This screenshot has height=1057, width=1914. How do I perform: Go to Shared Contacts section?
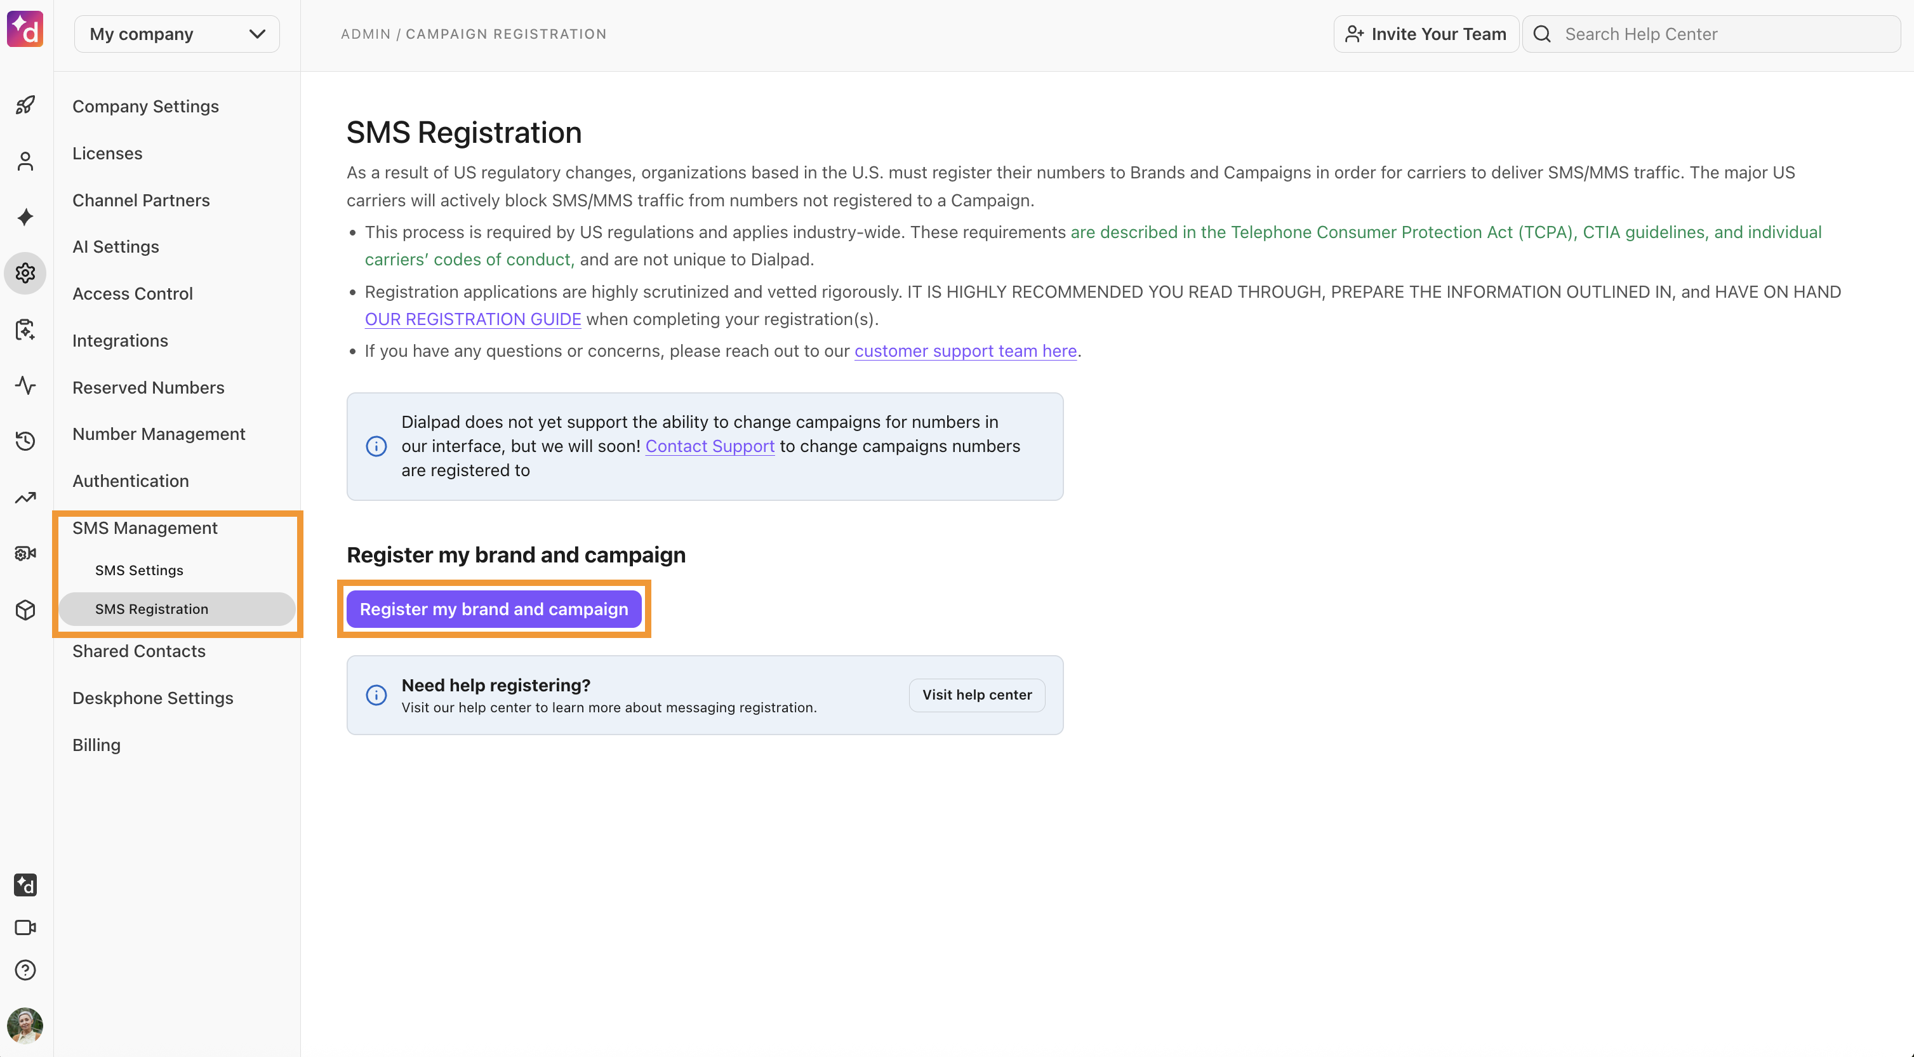[139, 651]
